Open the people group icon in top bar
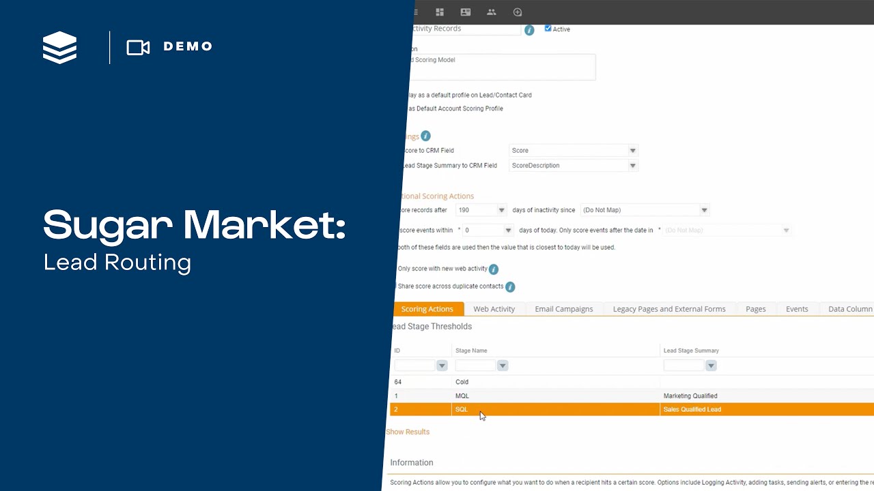This screenshot has width=874, height=491. 492,12
